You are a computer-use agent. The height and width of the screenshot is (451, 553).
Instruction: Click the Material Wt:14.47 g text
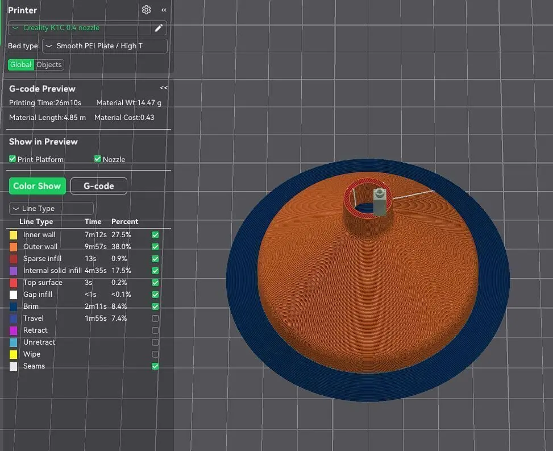(x=128, y=103)
